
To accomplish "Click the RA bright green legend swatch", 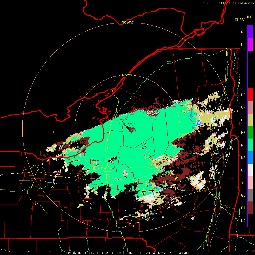I will pos(250,145).
